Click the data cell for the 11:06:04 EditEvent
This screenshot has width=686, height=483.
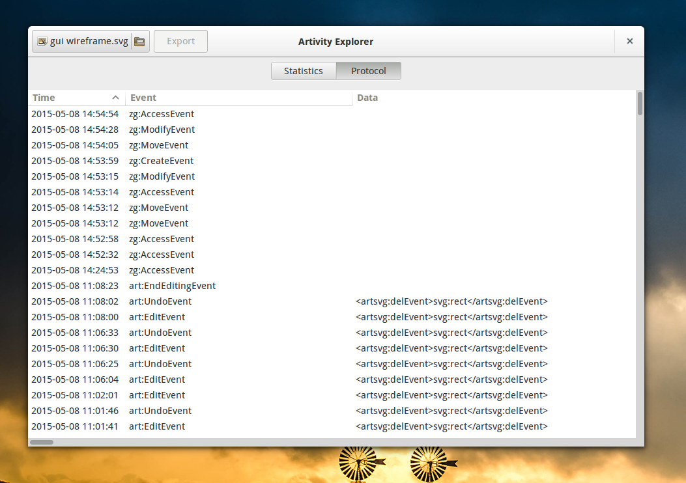tap(451, 379)
